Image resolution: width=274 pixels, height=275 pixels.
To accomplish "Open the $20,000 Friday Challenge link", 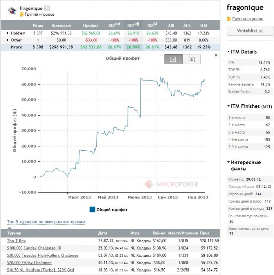I will 29,262.
